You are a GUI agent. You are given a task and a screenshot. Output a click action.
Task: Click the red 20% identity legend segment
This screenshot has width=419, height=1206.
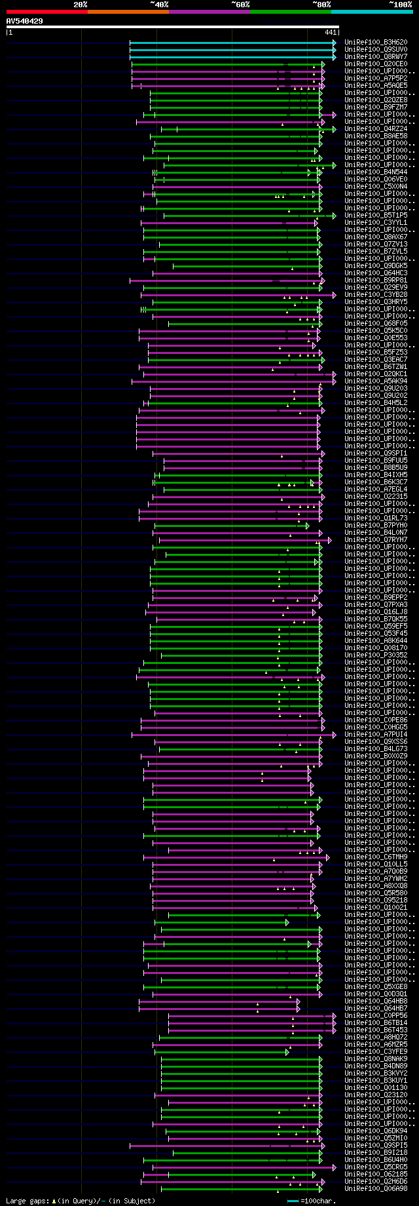(46, 12)
